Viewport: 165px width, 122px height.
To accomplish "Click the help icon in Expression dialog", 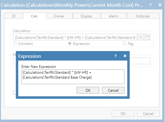I will [x=116, y=56].
